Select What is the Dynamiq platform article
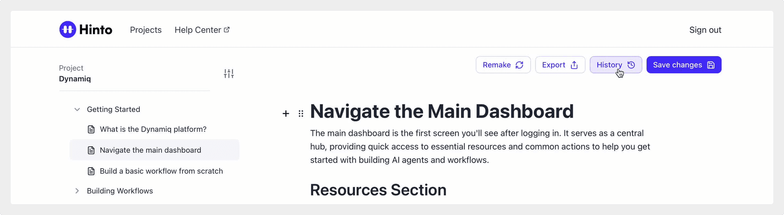Image resolution: width=784 pixels, height=215 pixels. coord(153,129)
